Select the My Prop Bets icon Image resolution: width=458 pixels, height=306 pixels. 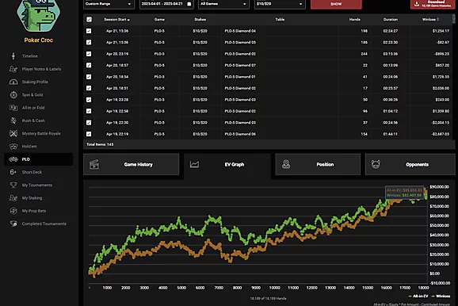coord(13,211)
